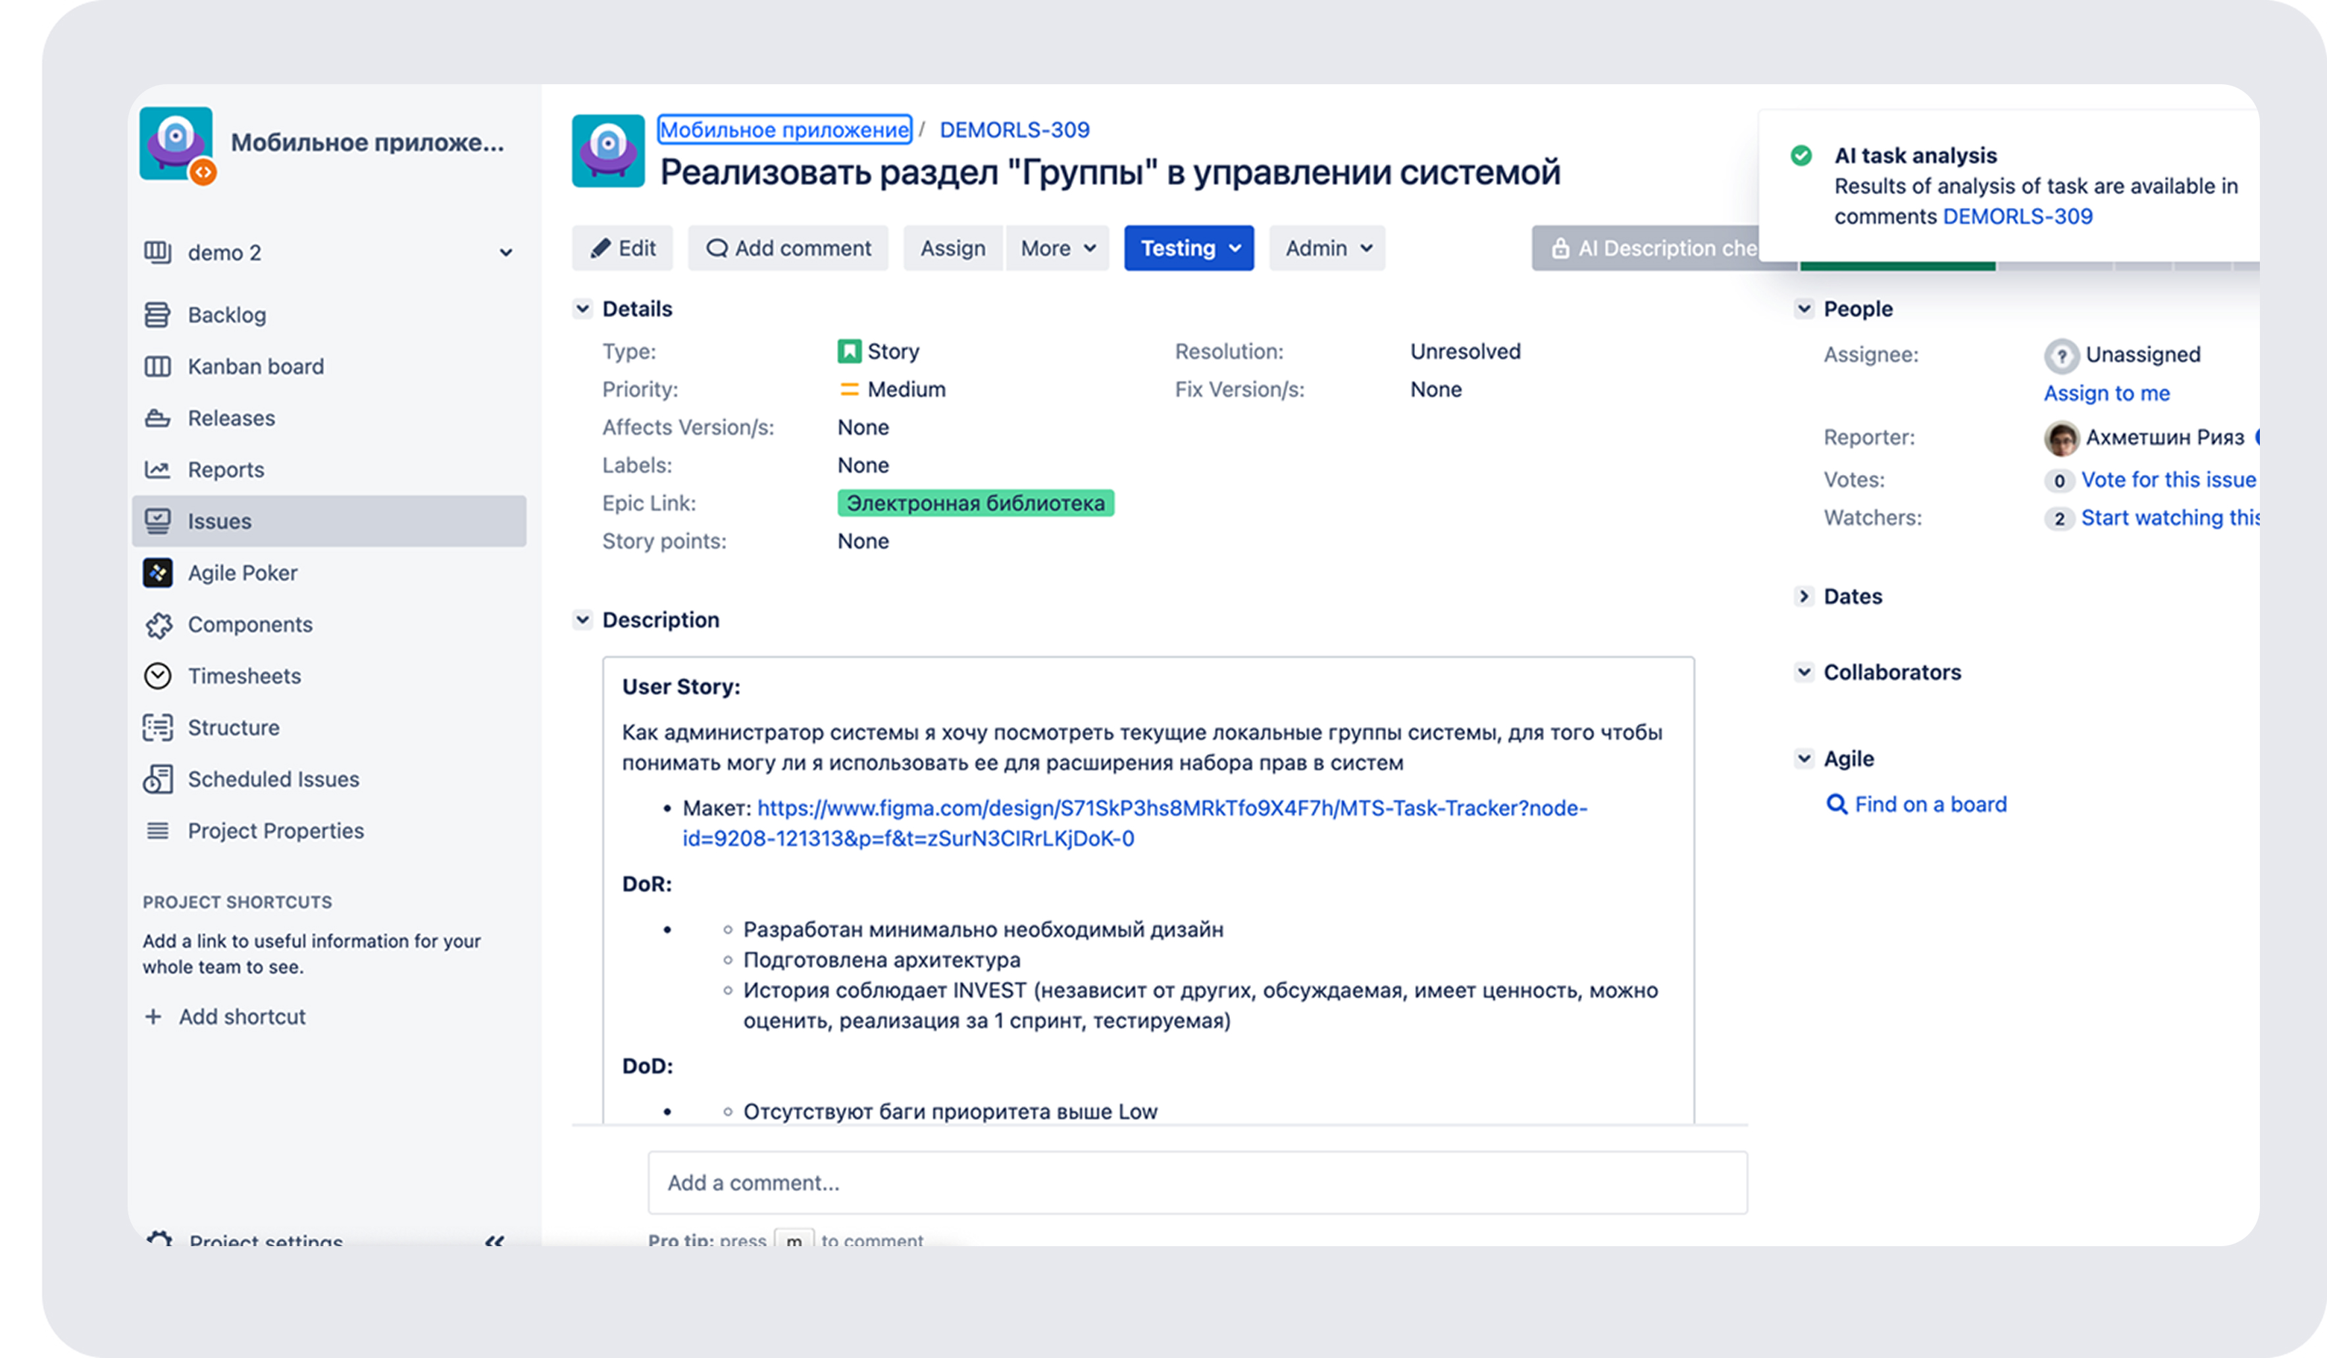Click the Structure icon in the sidebar
Viewport: 2327px width, 1358px height.
pos(157,728)
